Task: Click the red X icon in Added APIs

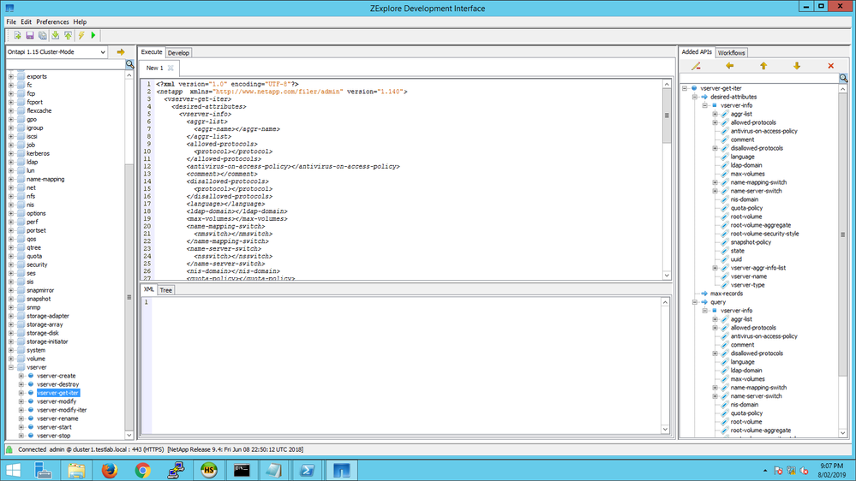Action: pos(830,65)
